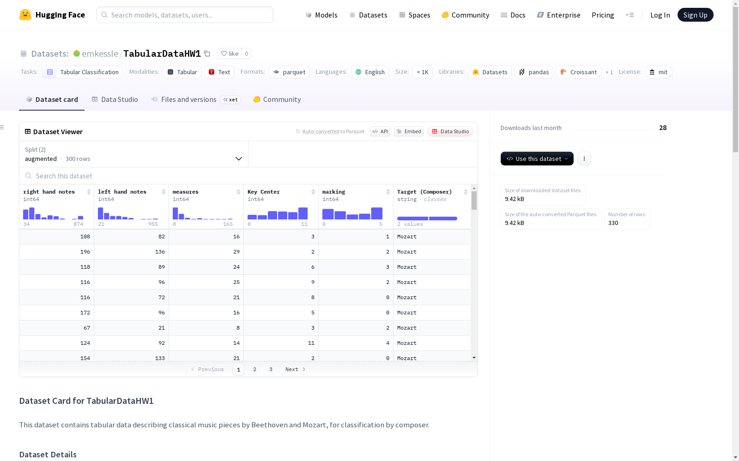Select the English language tag
The height and width of the screenshot is (461, 739).
click(x=370, y=72)
